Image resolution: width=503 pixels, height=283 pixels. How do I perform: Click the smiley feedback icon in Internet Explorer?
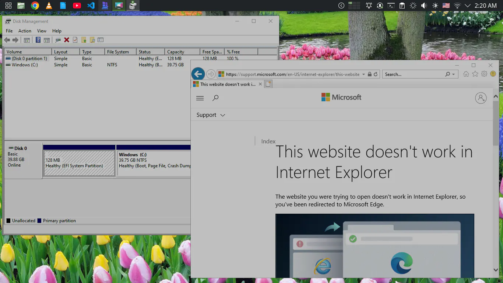(x=493, y=74)
